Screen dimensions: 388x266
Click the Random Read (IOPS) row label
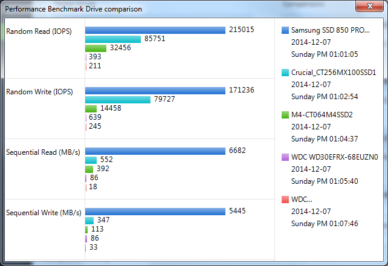[x=39, y=31]
